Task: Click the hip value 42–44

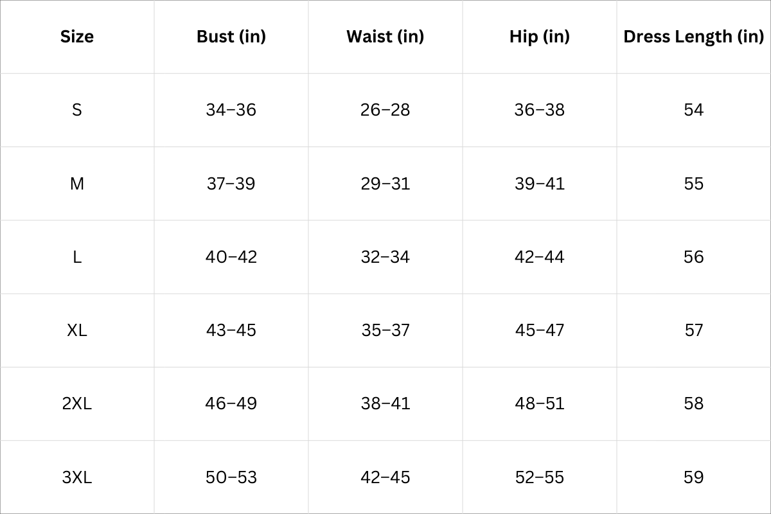Action: [540, 257]
